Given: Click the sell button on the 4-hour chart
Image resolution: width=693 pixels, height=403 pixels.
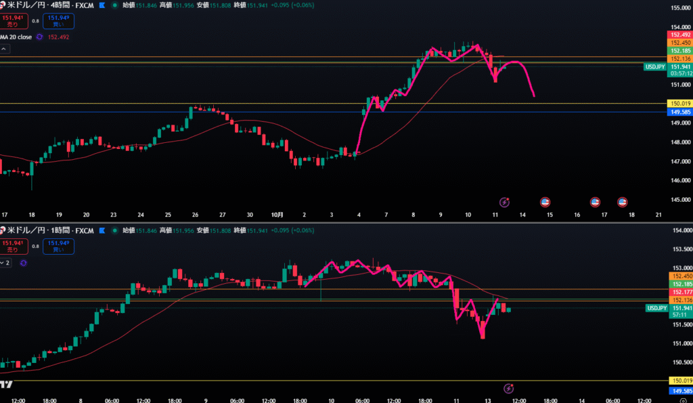Looking at the screenshot, I should pos(12,21).
